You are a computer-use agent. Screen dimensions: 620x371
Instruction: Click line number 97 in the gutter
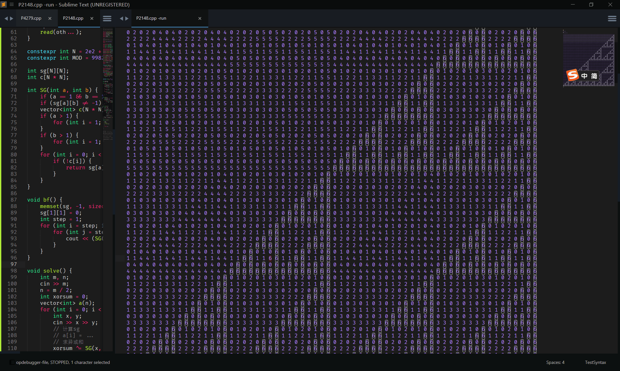pyautogui.click(x=14, y=264)
